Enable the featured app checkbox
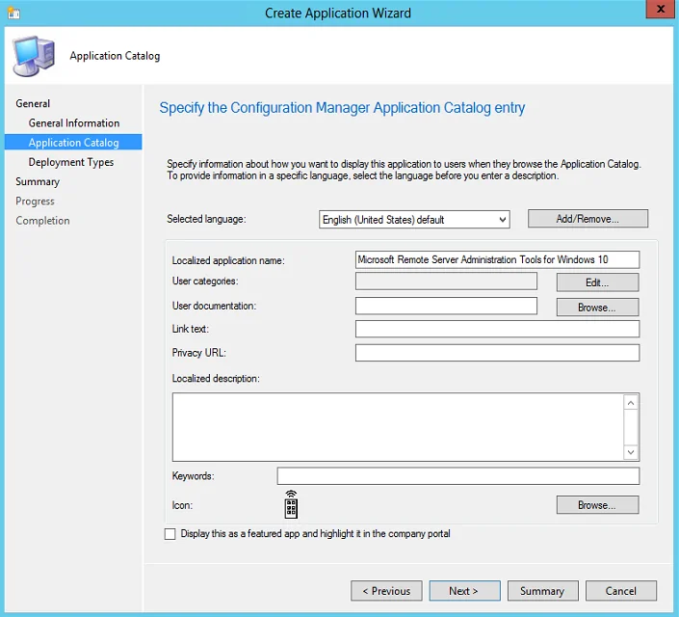679x617 pixels. pos(170,534)
